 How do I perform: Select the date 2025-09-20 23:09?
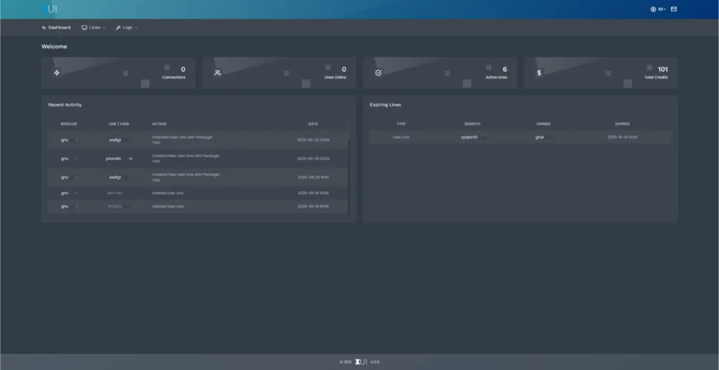[313, 140]
